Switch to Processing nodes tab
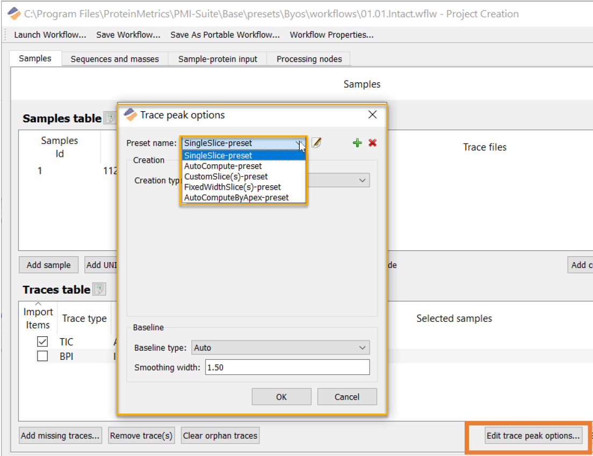The image size is (593, 456). (x=309, y=59)
